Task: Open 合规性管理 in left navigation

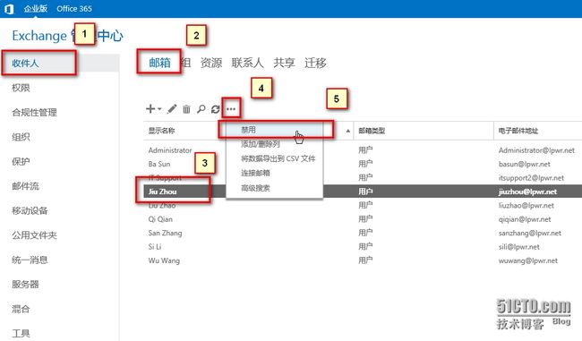Action: pos(34,112)
